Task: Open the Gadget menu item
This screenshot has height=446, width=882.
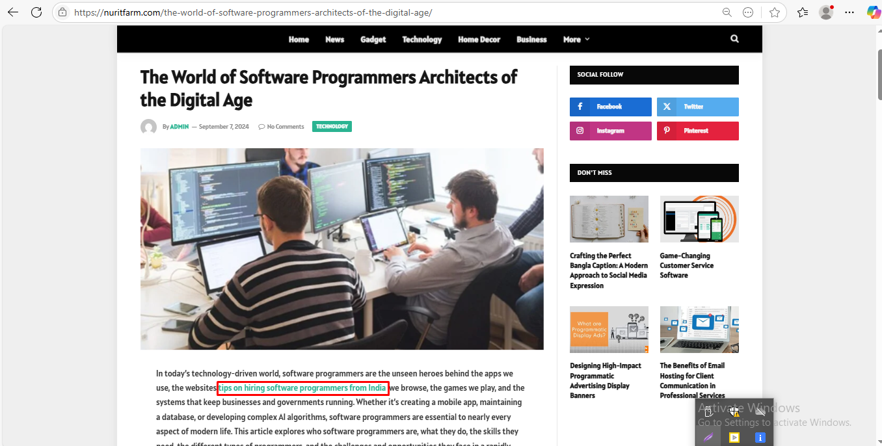Action: tap(373, 40)
